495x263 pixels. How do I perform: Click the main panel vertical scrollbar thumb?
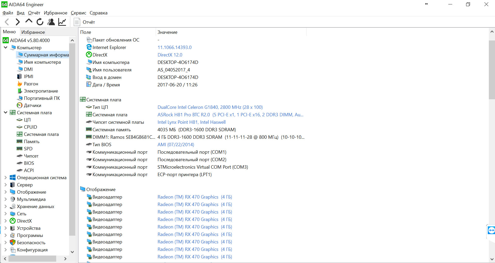(x=492, y=70)
